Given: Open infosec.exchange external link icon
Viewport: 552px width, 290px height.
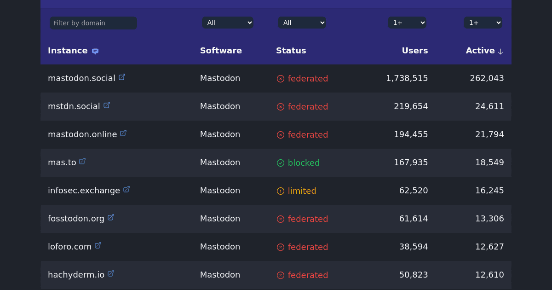Looking at the screenshot, I should pos(126,190).
